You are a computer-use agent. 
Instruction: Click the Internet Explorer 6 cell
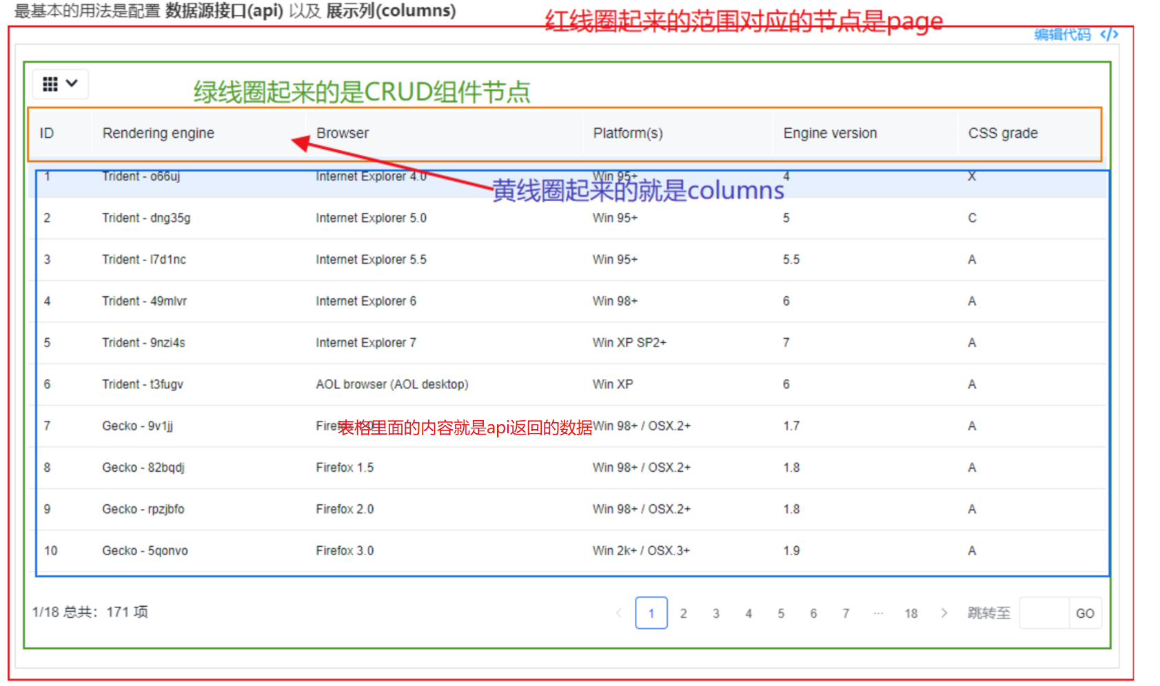[366, 301]
